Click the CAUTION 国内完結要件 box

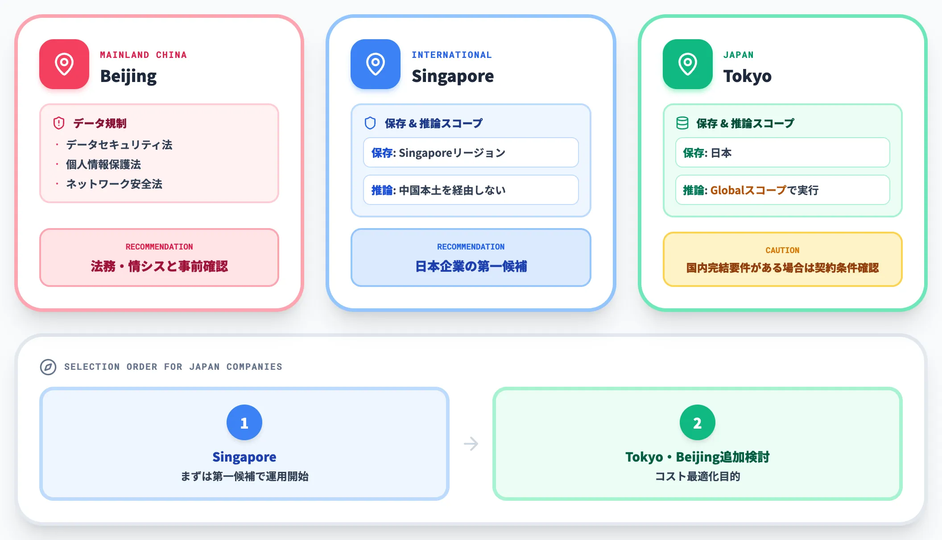point(783,259)
